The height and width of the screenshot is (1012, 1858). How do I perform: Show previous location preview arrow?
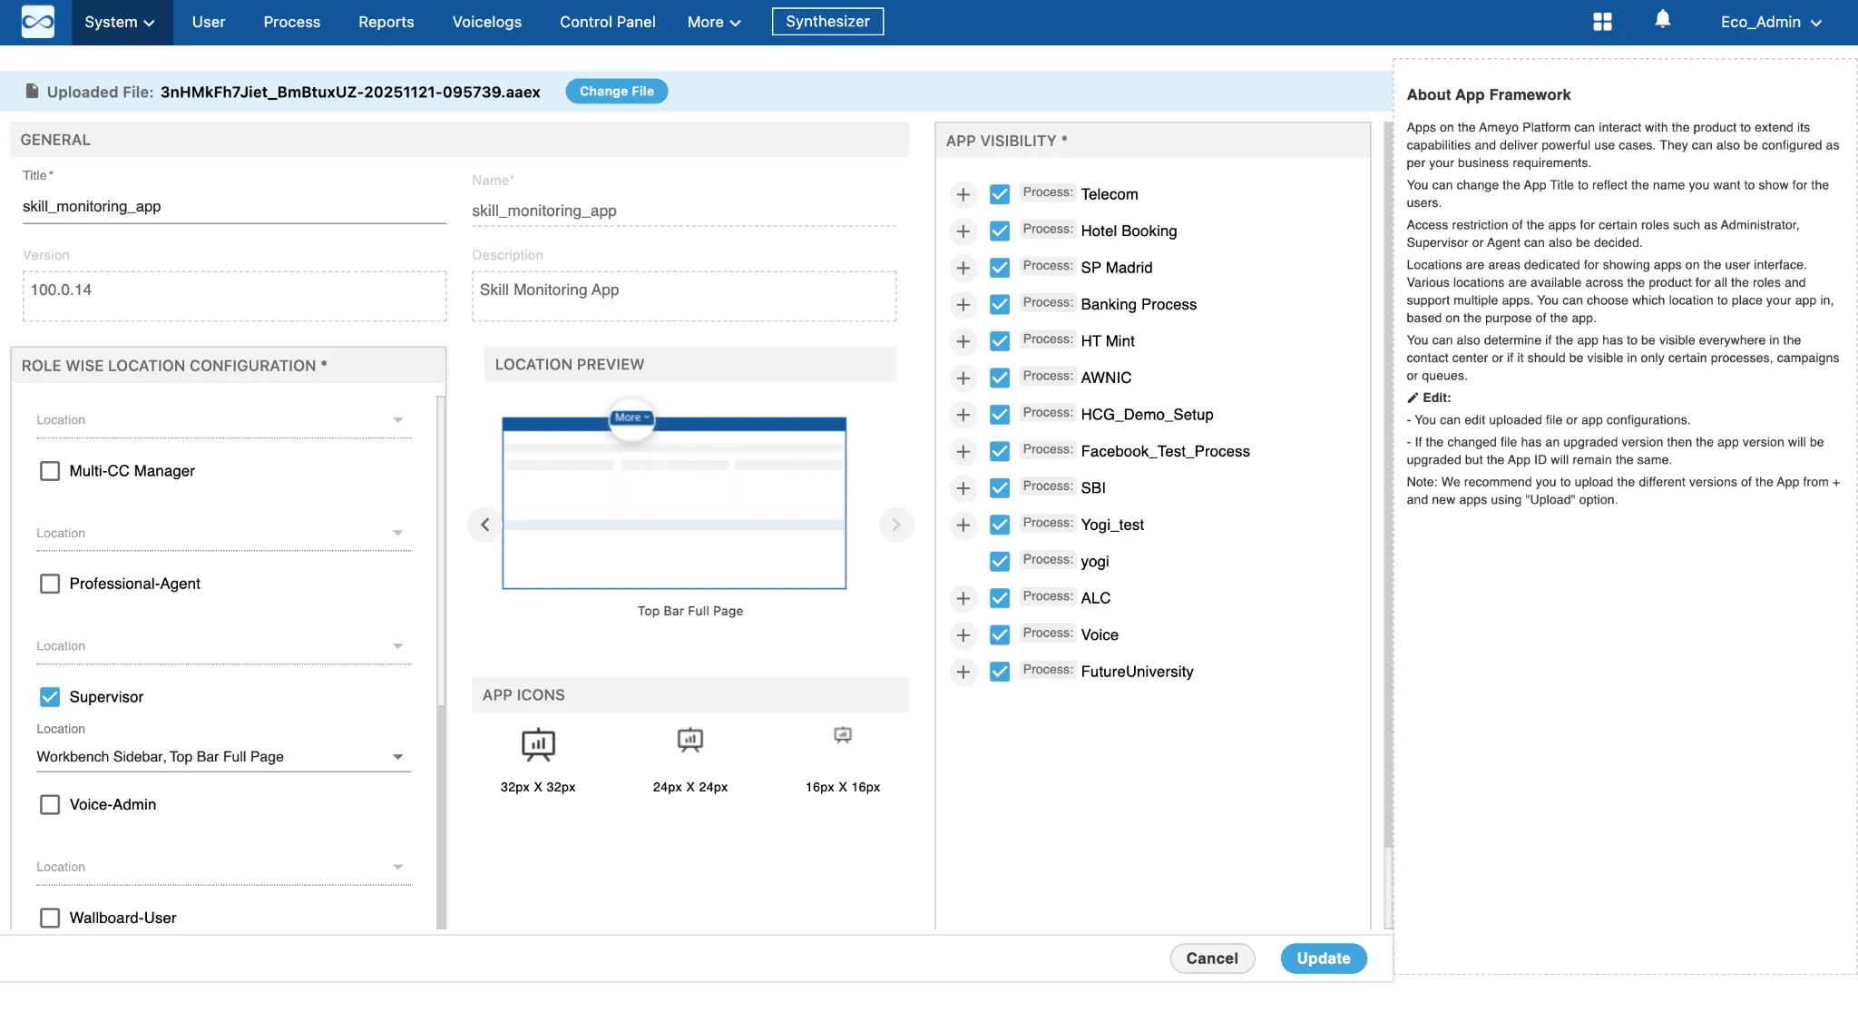coord(484,525)
